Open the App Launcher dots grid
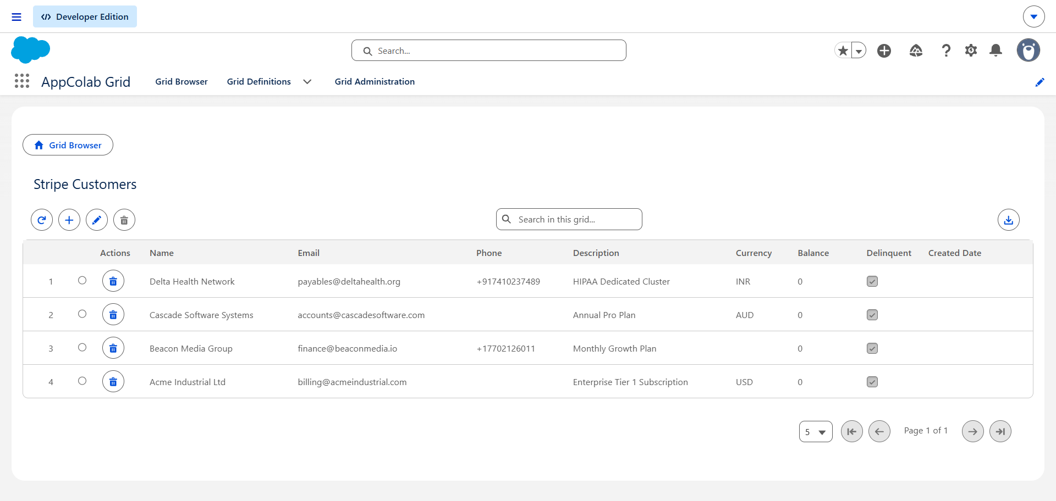1056x501 pixels. (x=22, y=81)
